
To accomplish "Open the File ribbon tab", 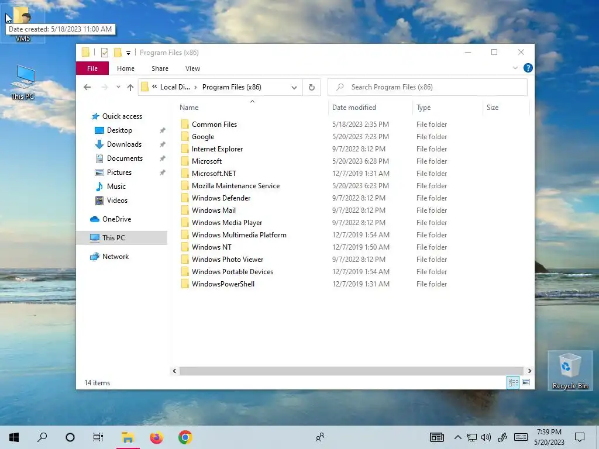I will [x=92, y=68].
